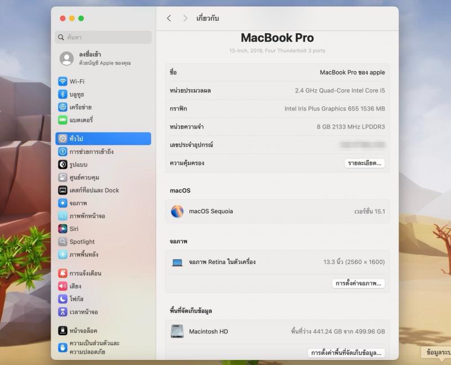Click the 13-inch, 2019 model subtitle
Image resolution: width=451 pixels, height=365 pixels.
(277, 51)
